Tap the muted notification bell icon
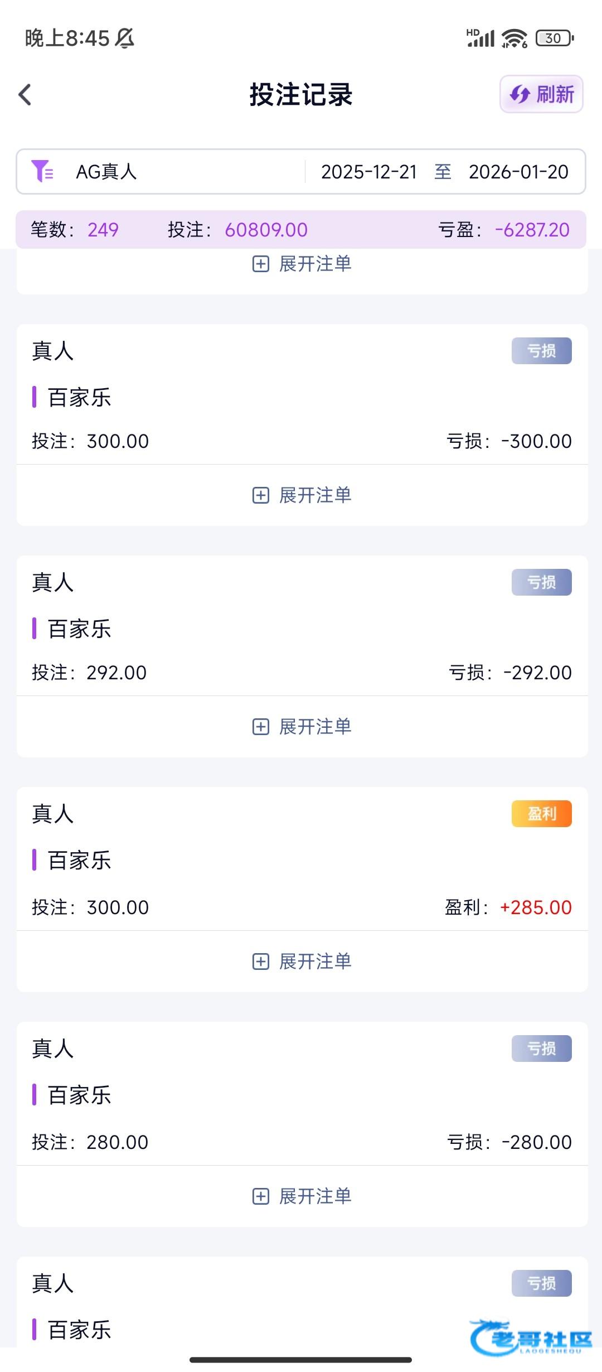 (x=125, y=38)
